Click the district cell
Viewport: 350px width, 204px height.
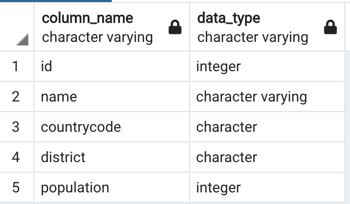pos(112,158)
